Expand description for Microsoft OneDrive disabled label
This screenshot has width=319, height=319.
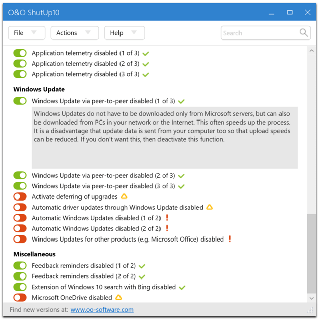tap(72, 298)
